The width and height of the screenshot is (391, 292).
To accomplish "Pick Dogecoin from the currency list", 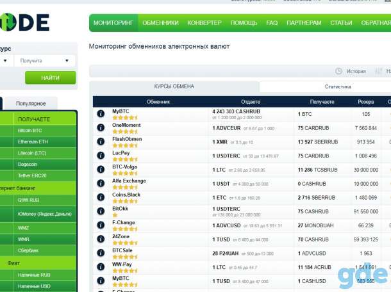I will coord(28,165).
